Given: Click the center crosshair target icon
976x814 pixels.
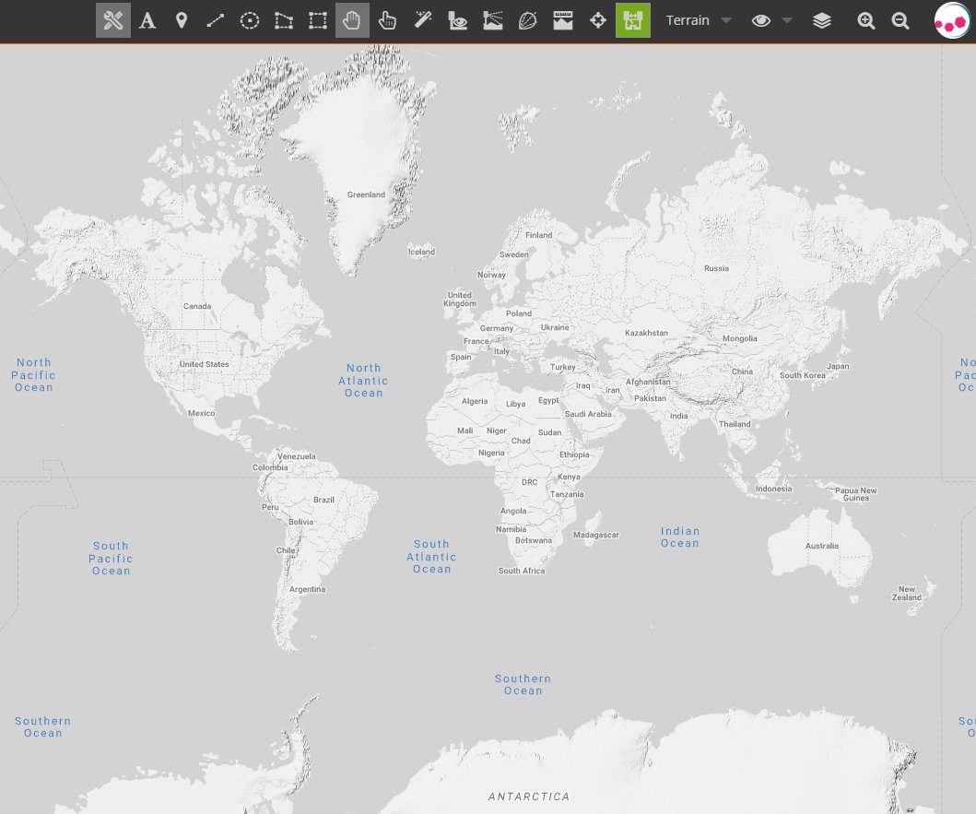Looking at the screenshot, I should 598,20.
